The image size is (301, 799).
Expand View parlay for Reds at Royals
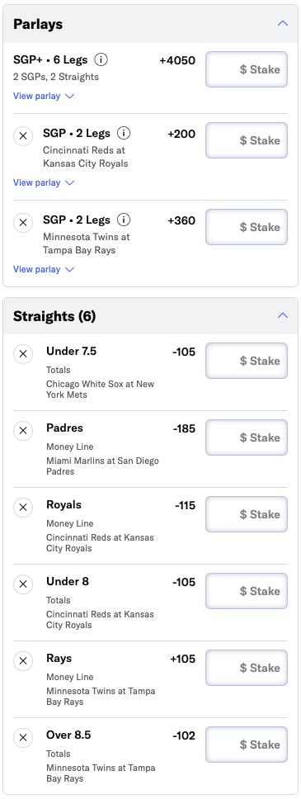click(x=44, y=182)
